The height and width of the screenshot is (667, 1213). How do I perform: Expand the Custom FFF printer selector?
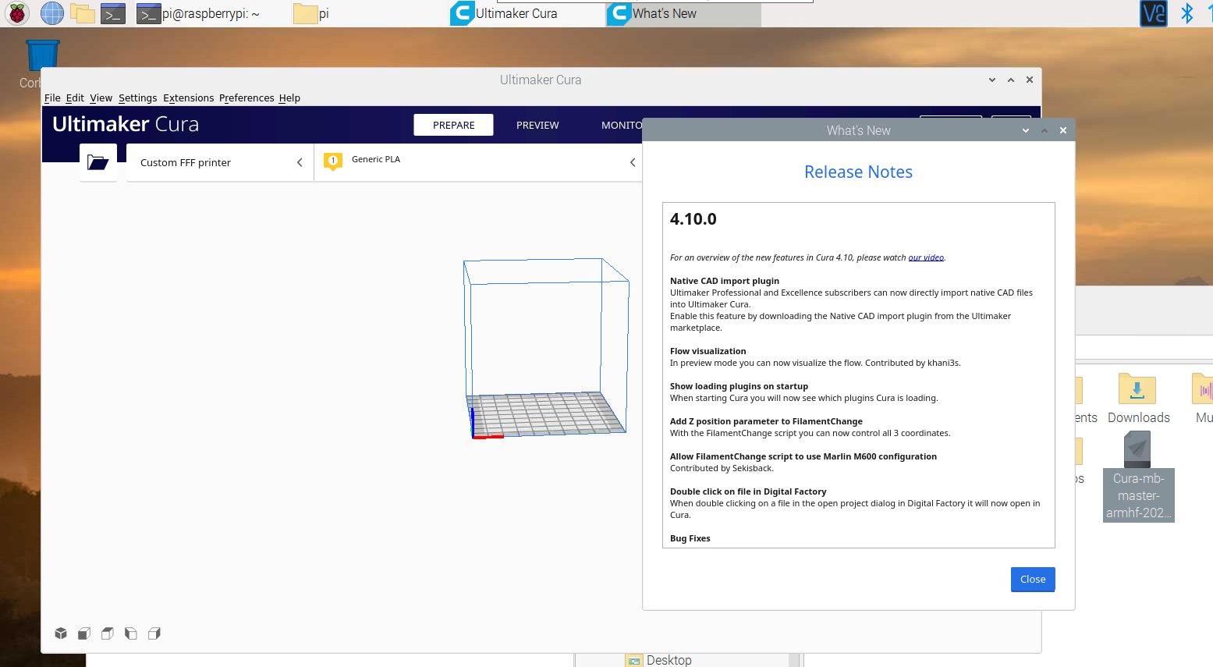220,162
